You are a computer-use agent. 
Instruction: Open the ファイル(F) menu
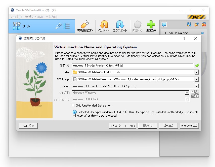point(16,17)
